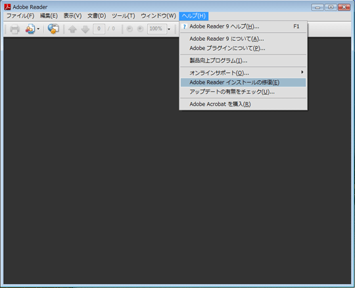The image size is (355, 288).
Task: Select Adobe Reader 9 ヘルプ(H) entry
Action: click(243, 26)
